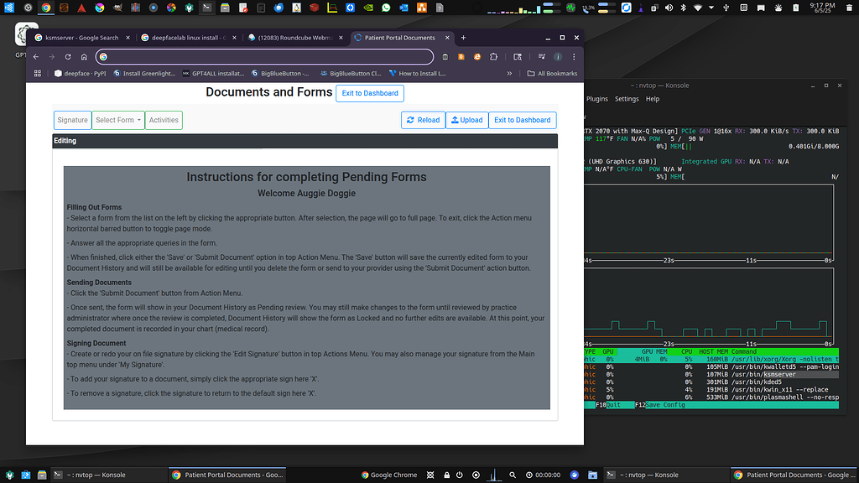
Task: Toggle the Bluetooth icon in the system tray
Action: click(684, 7)
